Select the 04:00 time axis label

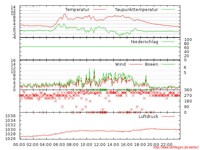46,145
